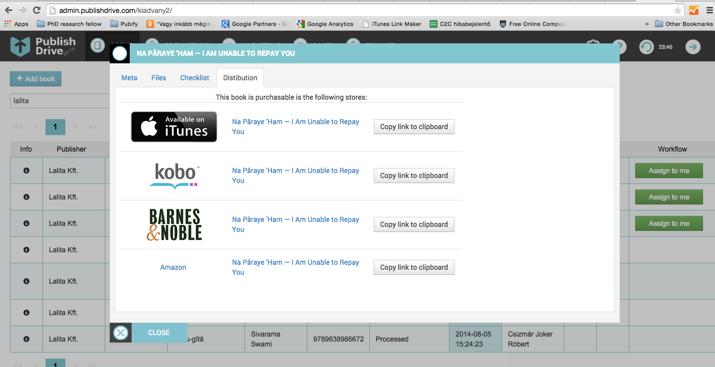Image resolution: width=715 pixels, height=367 pixels.
Task: Click info icon in row with ISBN 9789638986672
Action: tap(26, 339)
